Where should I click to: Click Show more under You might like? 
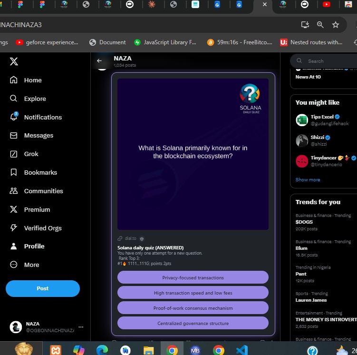tap(308, 180)
